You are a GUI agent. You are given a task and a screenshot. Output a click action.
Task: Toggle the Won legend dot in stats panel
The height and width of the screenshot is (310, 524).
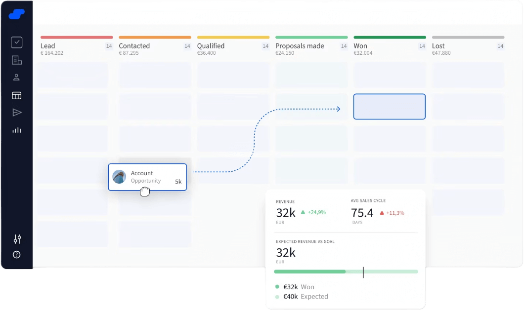pyautogui.click(x=277, y=286)
